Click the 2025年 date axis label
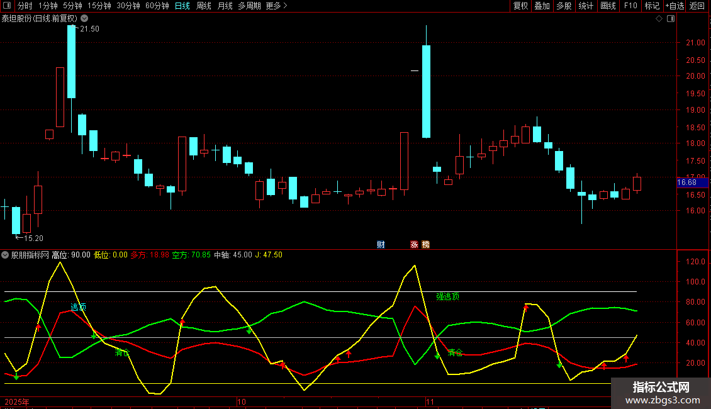Viewport: 711px width, 409px height. [x=17, y=401]
